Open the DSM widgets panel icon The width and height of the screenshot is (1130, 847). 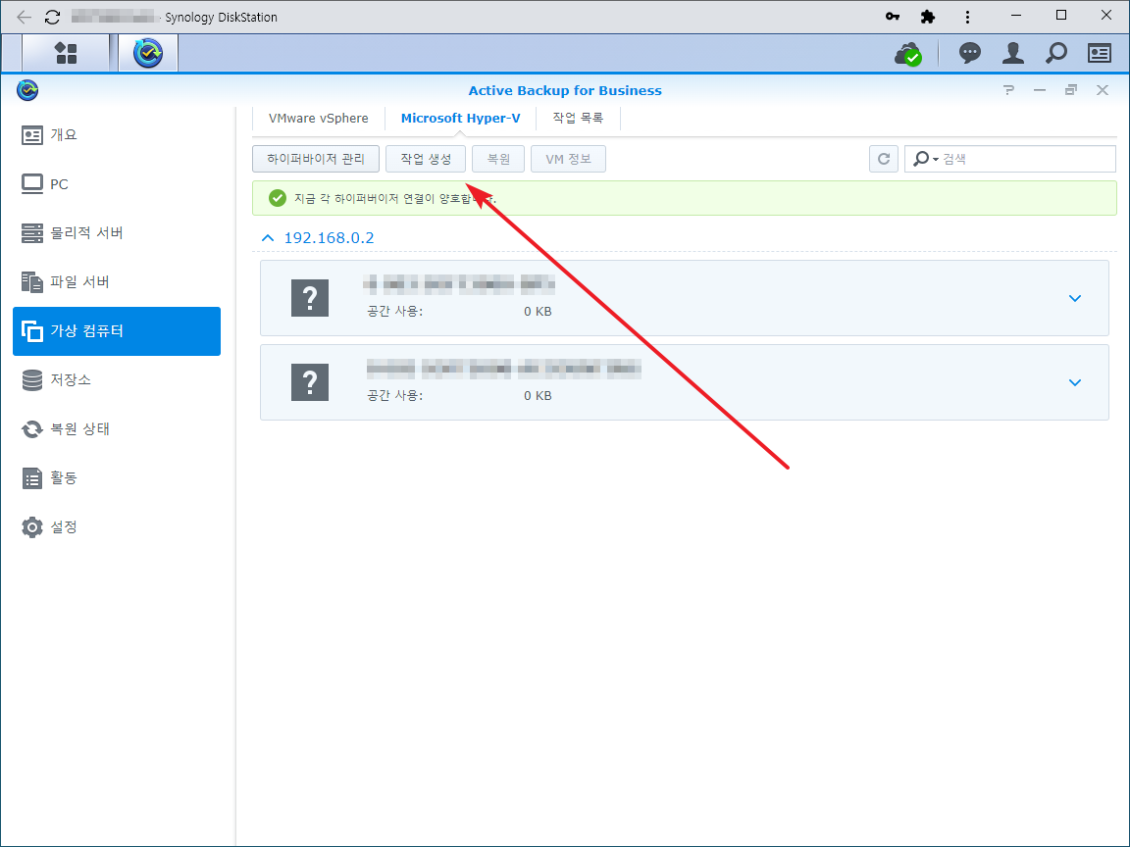(x=1100, y=53)
